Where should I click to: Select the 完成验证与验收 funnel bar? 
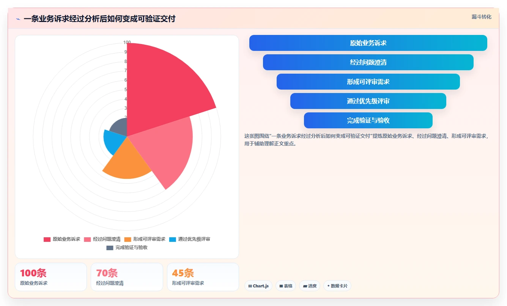[x=368, y=120]
